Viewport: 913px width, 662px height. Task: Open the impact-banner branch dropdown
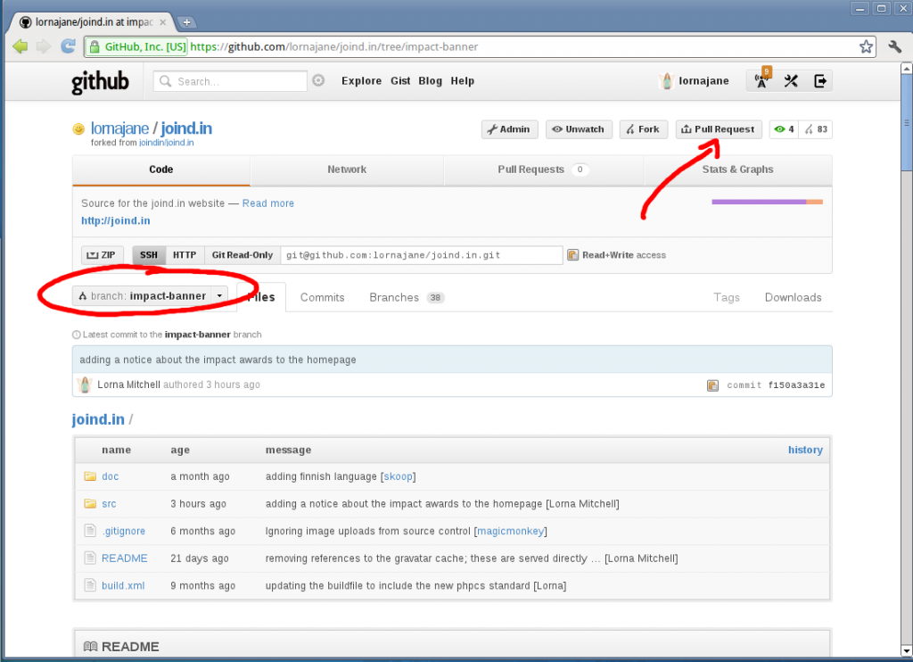(150, 296)
